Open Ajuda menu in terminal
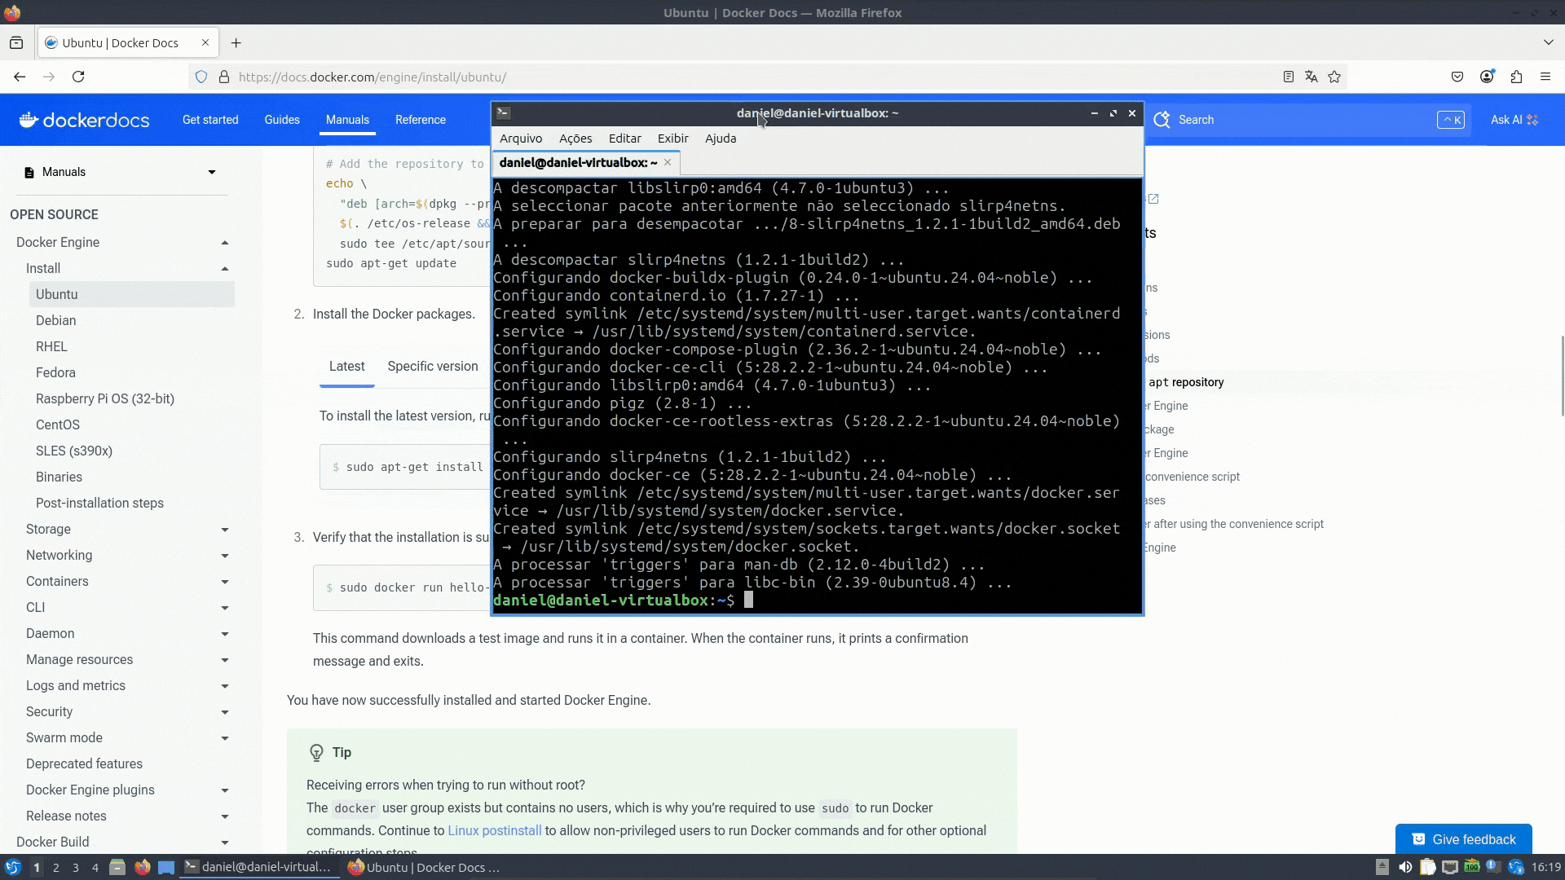The image size is (1565, 880). [721, 139]
